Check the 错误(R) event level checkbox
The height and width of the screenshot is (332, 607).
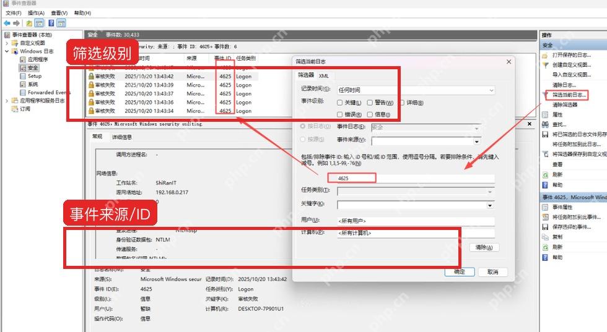[x=339, y=114]
